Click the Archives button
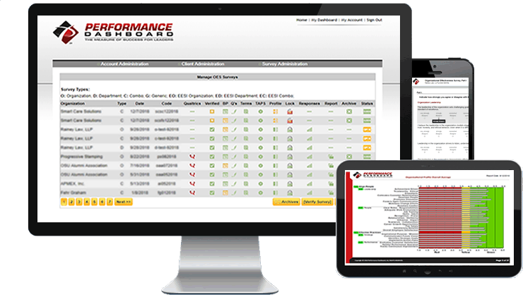 286,202
